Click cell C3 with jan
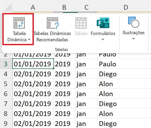 click(x=87, y=64)
